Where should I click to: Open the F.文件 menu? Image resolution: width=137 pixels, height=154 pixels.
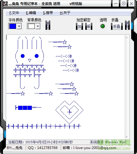tap(14, 13)
